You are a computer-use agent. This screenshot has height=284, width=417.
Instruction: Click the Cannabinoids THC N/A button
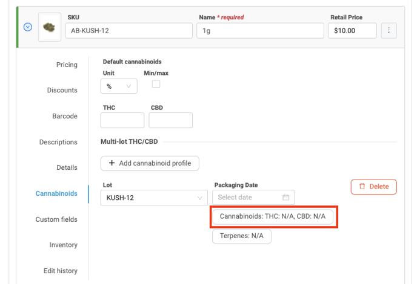(273, 216)
